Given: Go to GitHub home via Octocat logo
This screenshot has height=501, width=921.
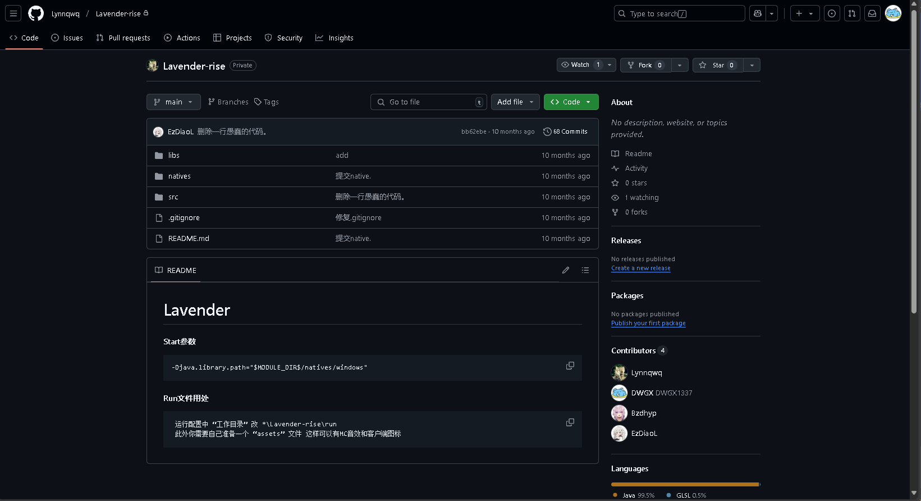Looking at the screenshot, I should tap(36, 13).
